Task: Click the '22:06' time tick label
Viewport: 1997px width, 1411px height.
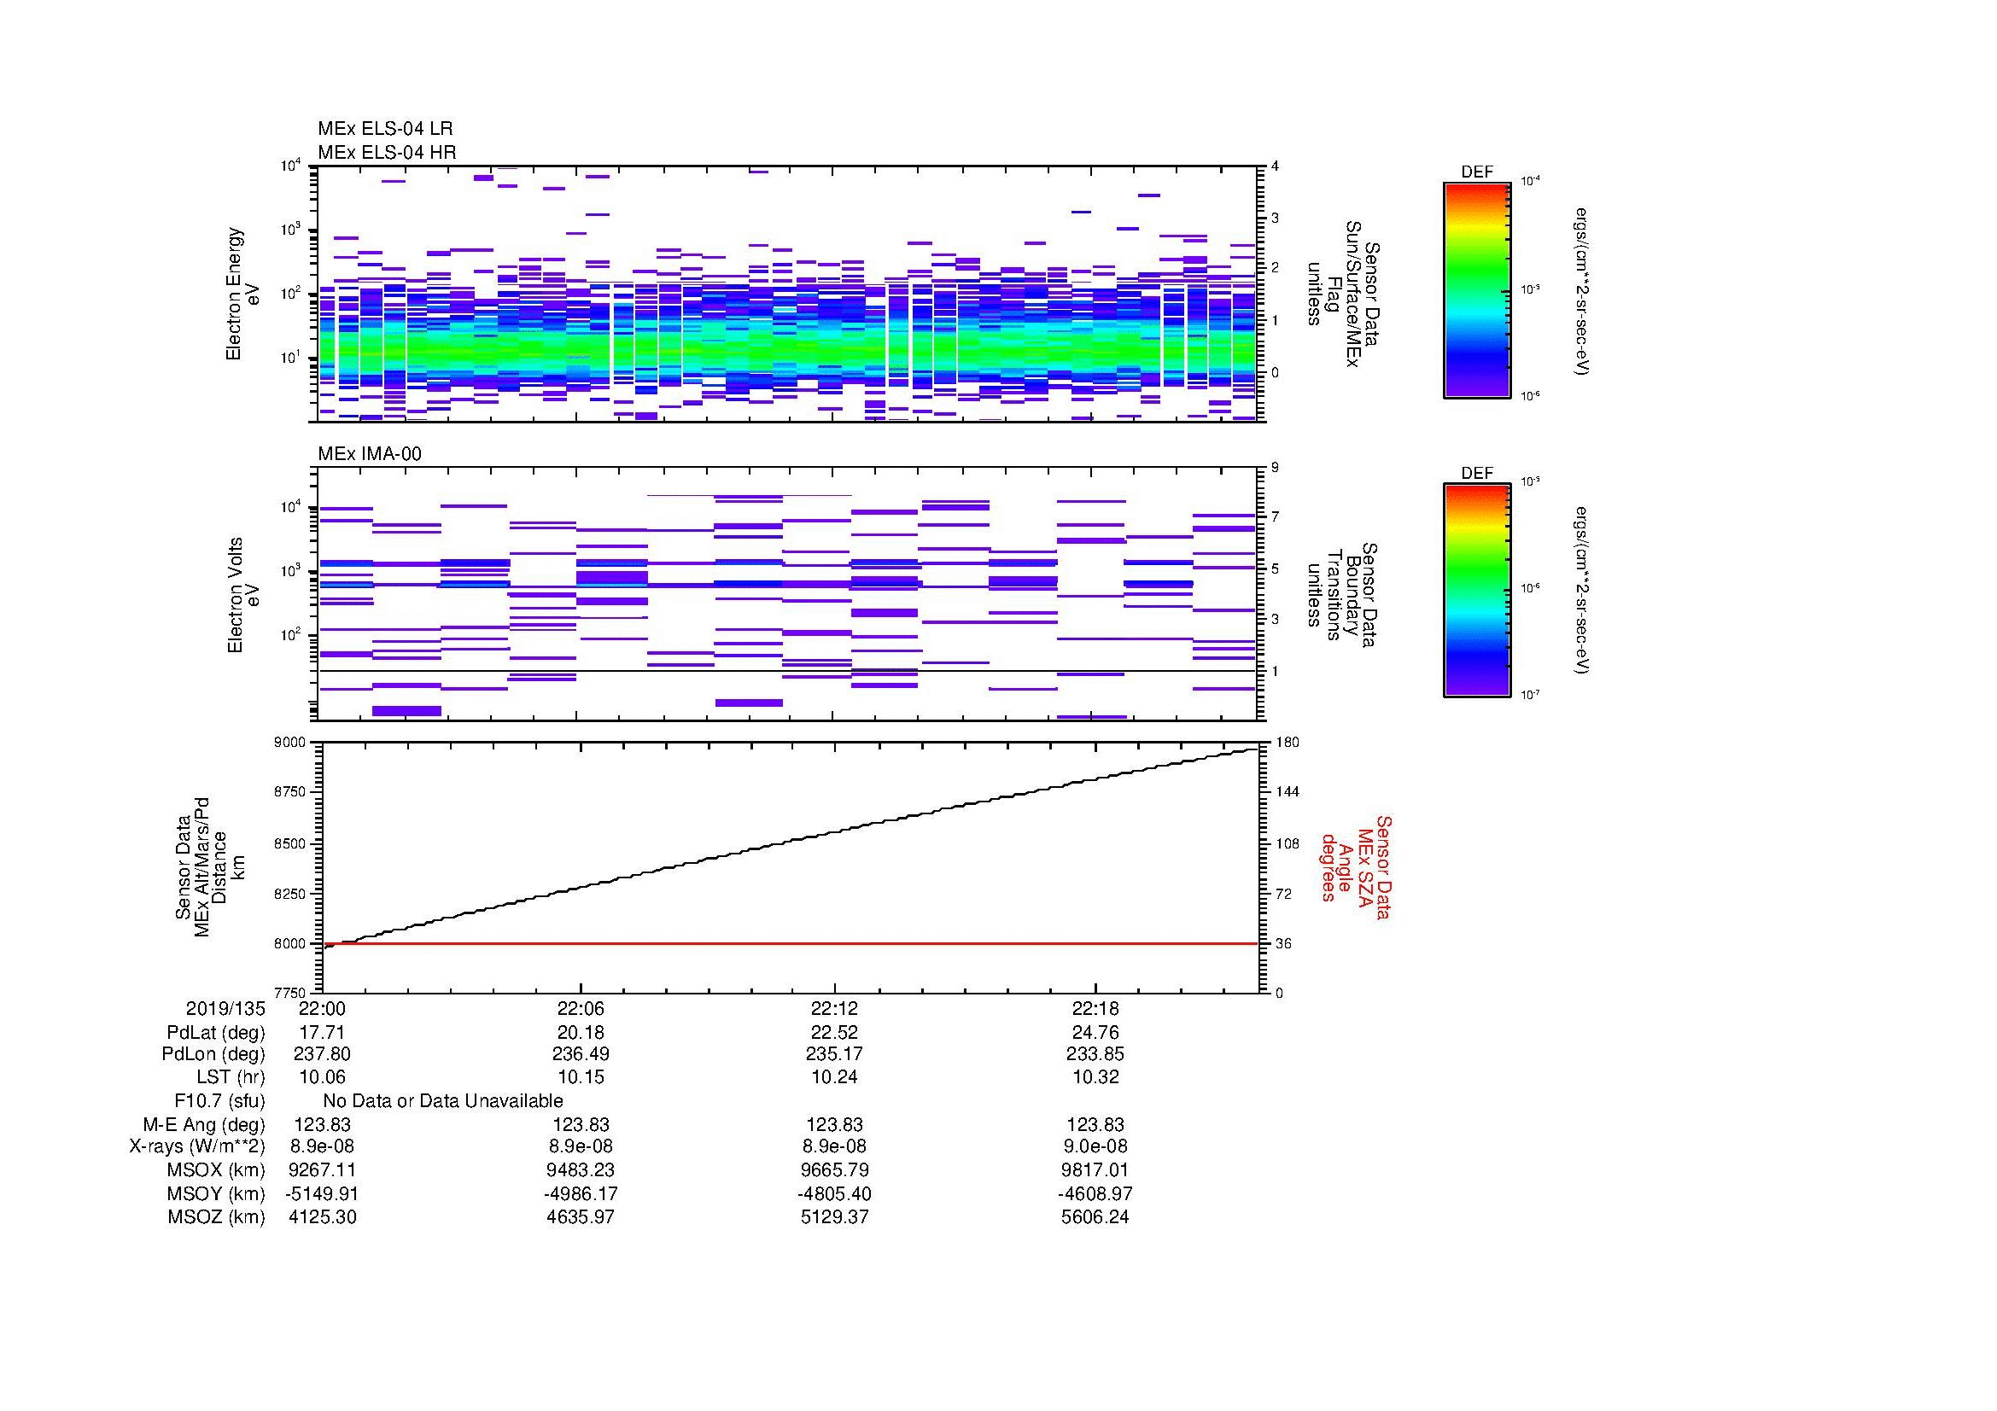Action: click(580, 1008)
